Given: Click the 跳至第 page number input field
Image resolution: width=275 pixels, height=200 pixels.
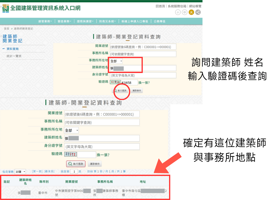Looking at the screenshot, I should 73,171.
